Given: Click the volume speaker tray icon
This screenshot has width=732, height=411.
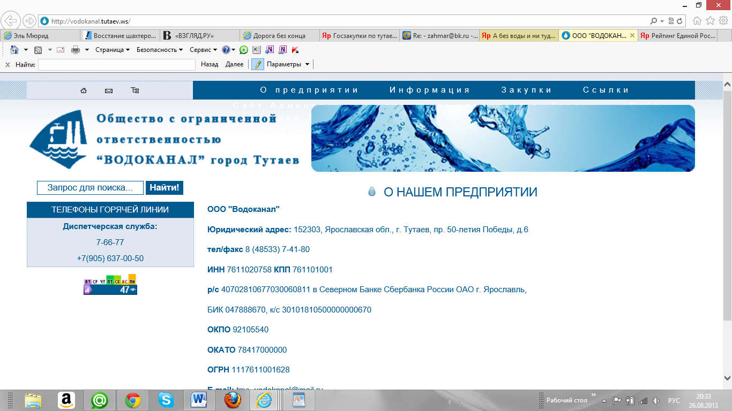Looking at the screenshot, I should click(x=656, y=400).
